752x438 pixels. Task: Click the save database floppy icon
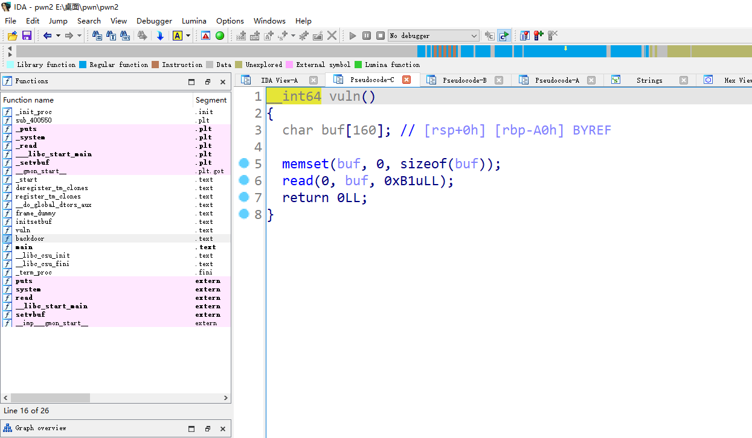(27, 36)
